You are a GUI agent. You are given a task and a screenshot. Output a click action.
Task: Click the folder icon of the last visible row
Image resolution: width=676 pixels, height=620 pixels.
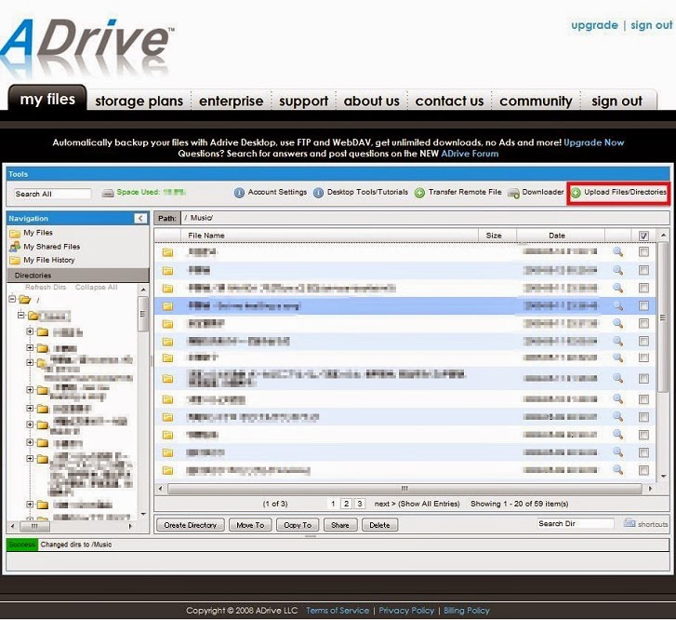167,470
